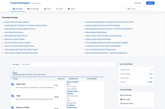The image size is (165, 109).
Task: Open the Dinler Tarihi forum
Action: click(x=21, y=84)
